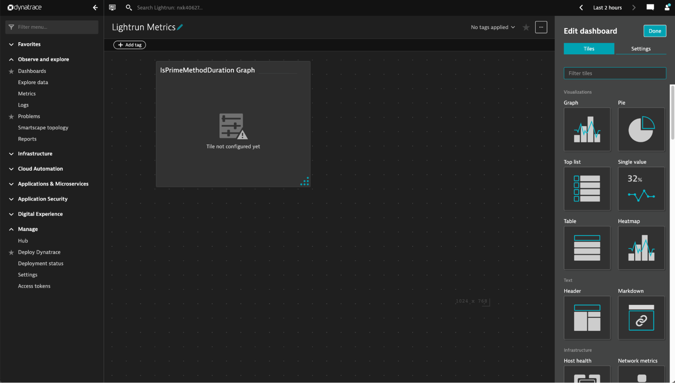
Task: Open the user profile icon
Action: (667, 7)
